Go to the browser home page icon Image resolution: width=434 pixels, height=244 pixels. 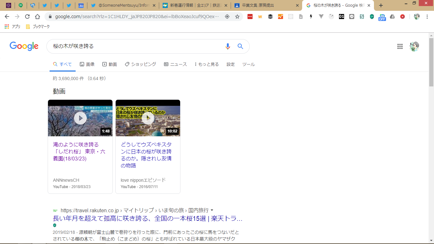click(37, 17)
